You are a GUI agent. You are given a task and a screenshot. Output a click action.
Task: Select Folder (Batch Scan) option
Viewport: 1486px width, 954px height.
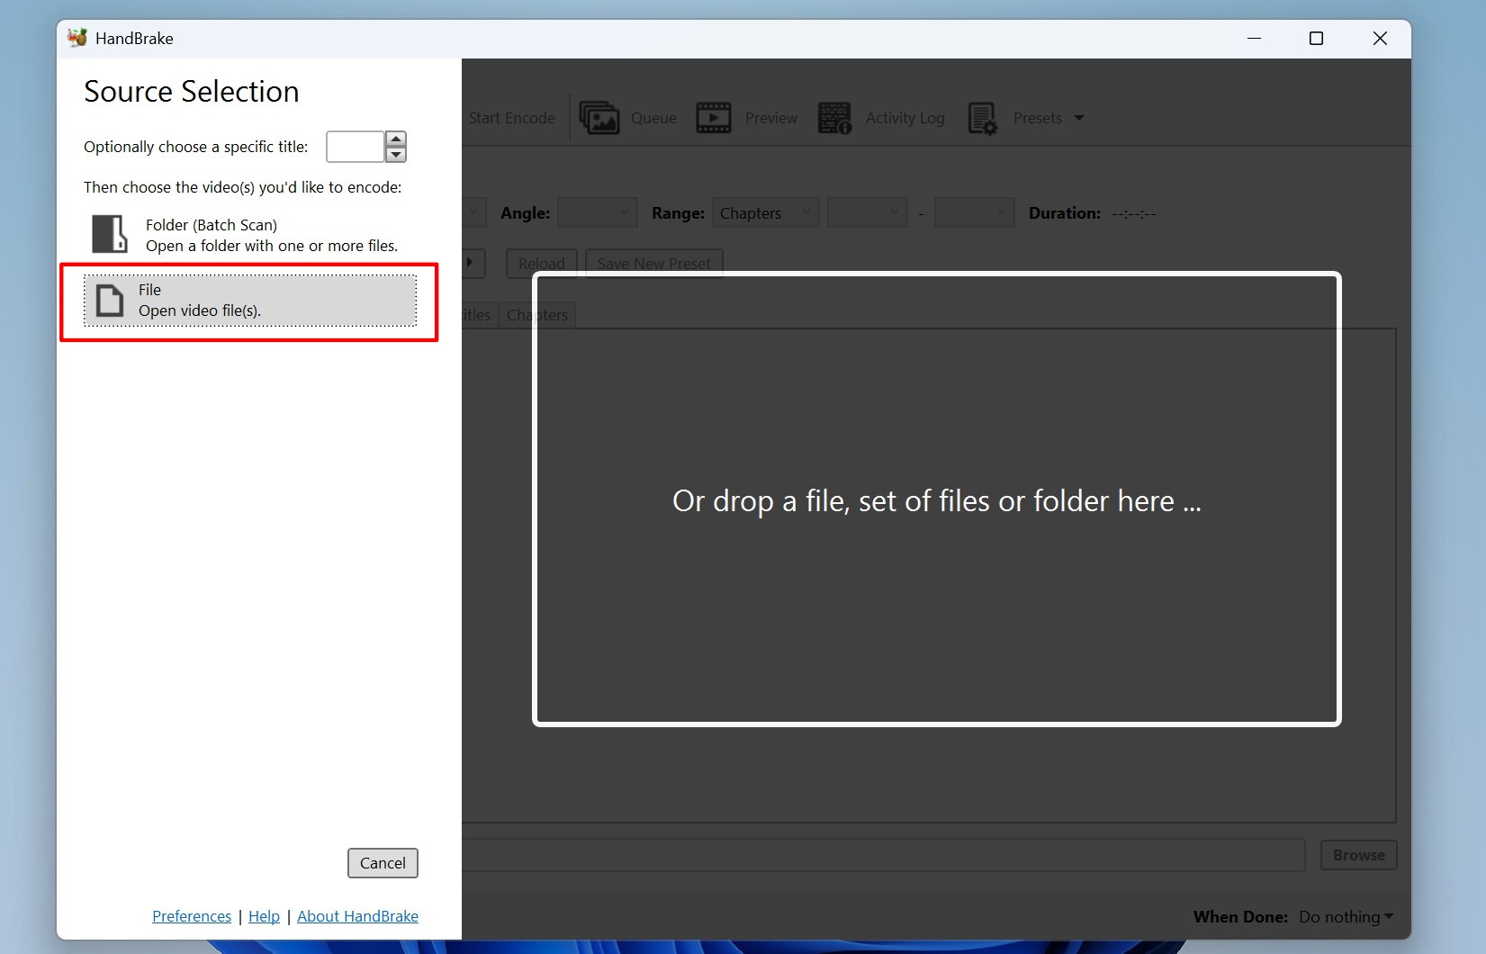coord(250,235)
